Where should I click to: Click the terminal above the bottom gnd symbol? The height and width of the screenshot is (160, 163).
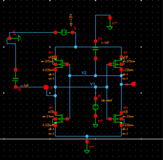pos(87,142)
